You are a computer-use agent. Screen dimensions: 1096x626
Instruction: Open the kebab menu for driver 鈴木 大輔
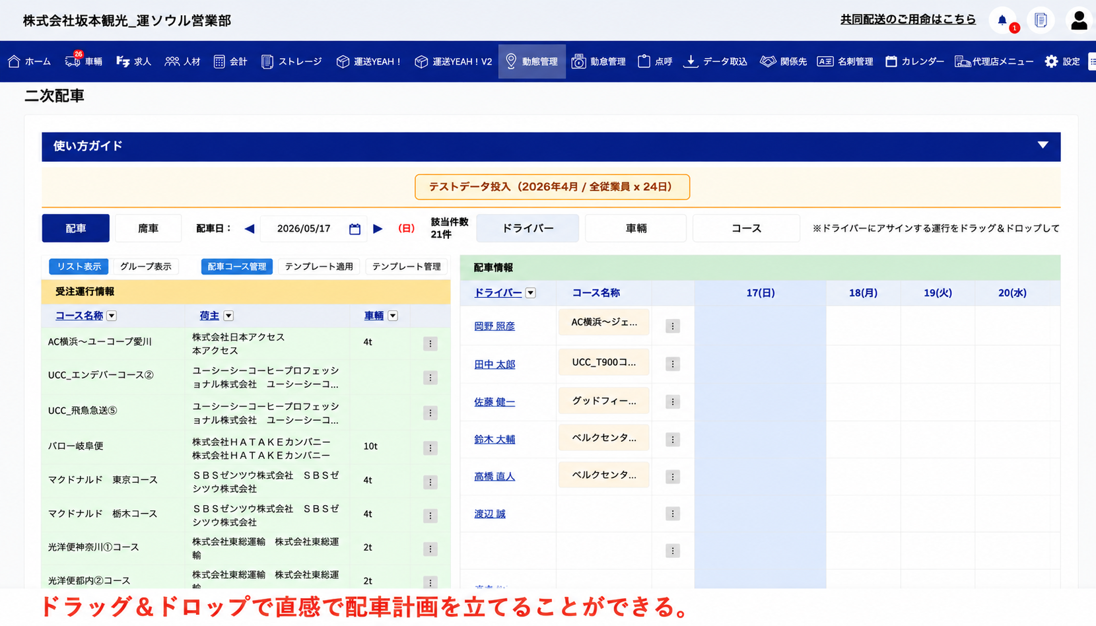click(673, 439)
